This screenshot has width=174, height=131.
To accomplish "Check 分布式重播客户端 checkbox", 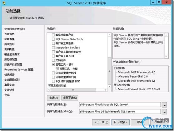I will 53,77.
